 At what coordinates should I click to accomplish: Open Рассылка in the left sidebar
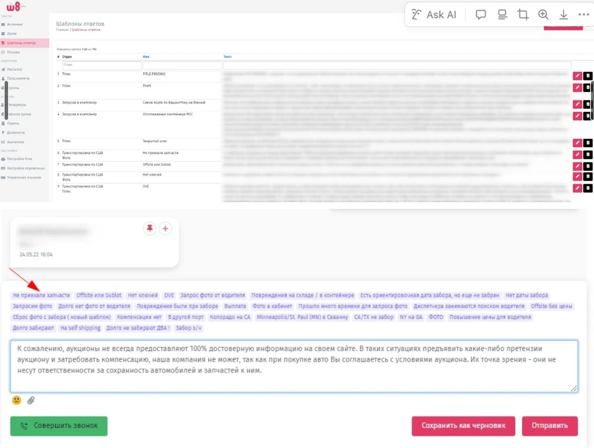pyautogui.click(x=14, y=69)
